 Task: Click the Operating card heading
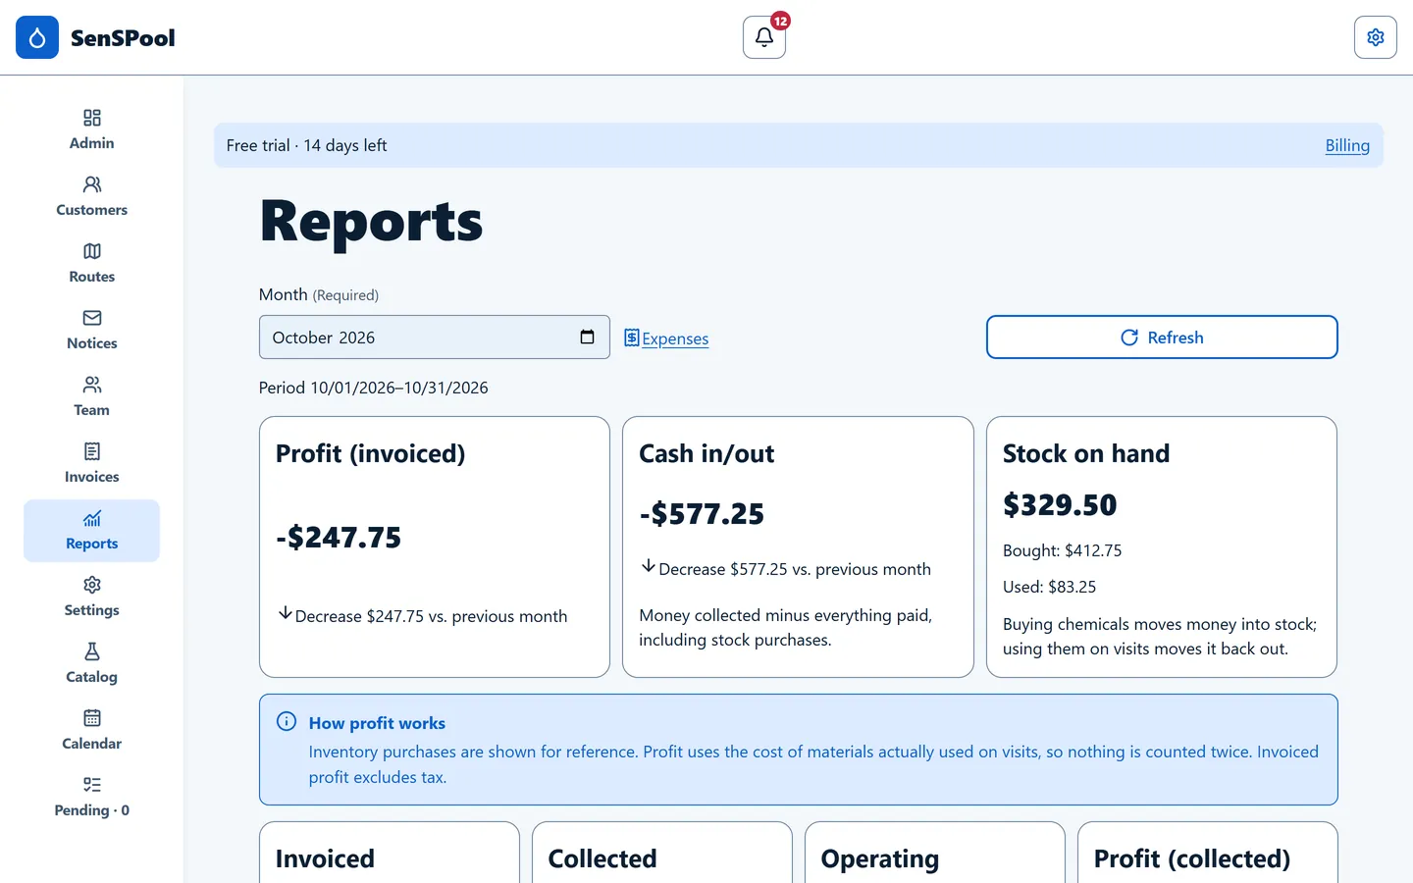pos(880,858)
